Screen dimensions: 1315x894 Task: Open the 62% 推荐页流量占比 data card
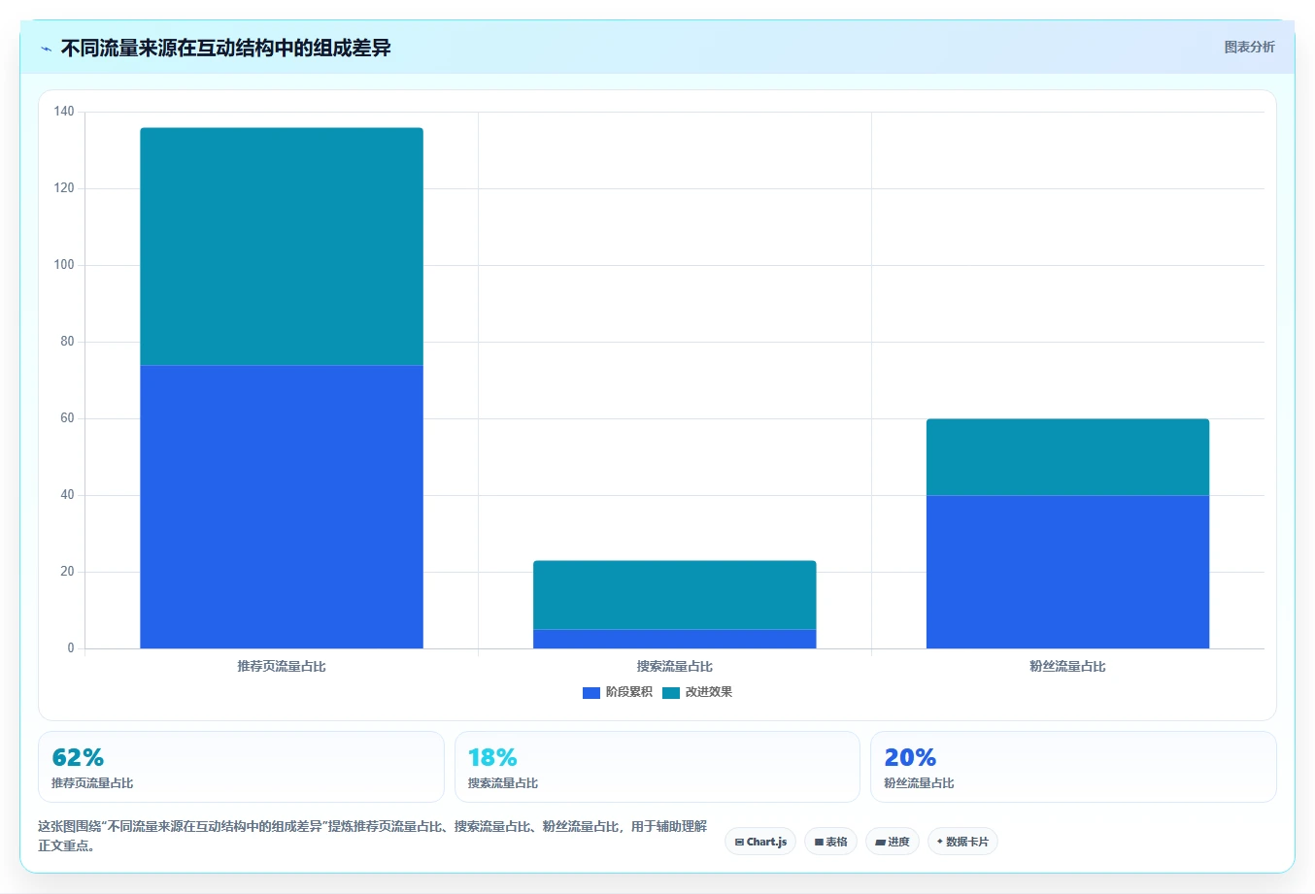tap(241, 767)
